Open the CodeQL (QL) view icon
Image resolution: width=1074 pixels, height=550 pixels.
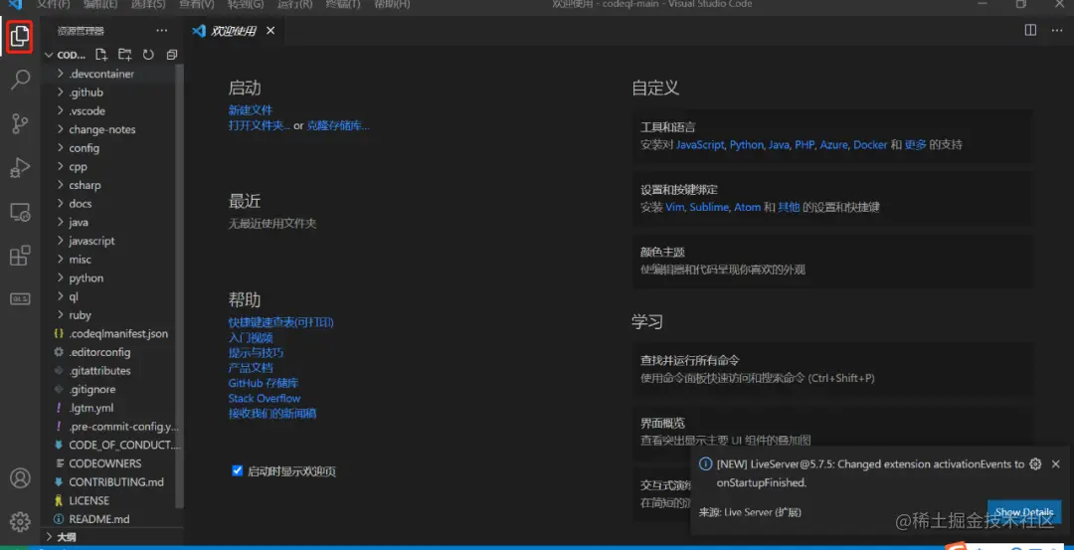pyautogui.click(x=20, y=298)
